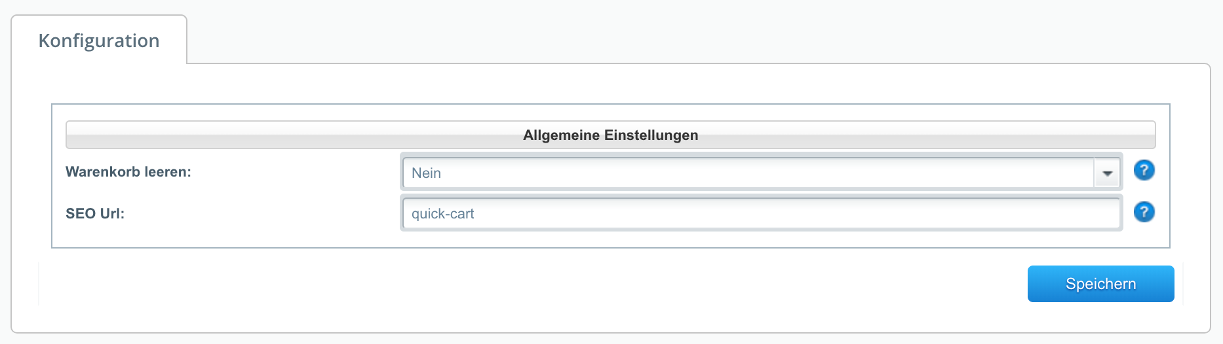Click the Nein value in the dropdown
1223x344 pixels.
click(x=426, y=173)
